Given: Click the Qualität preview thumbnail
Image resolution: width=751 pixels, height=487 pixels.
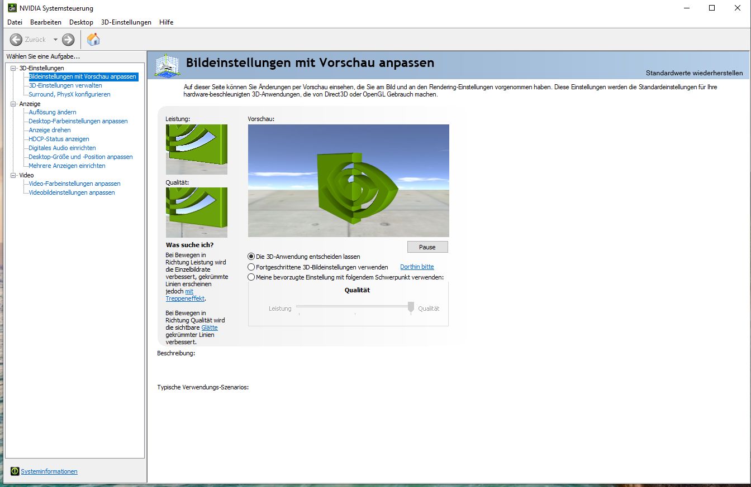Looking at the screenshot, I should (x=197, y=213).
